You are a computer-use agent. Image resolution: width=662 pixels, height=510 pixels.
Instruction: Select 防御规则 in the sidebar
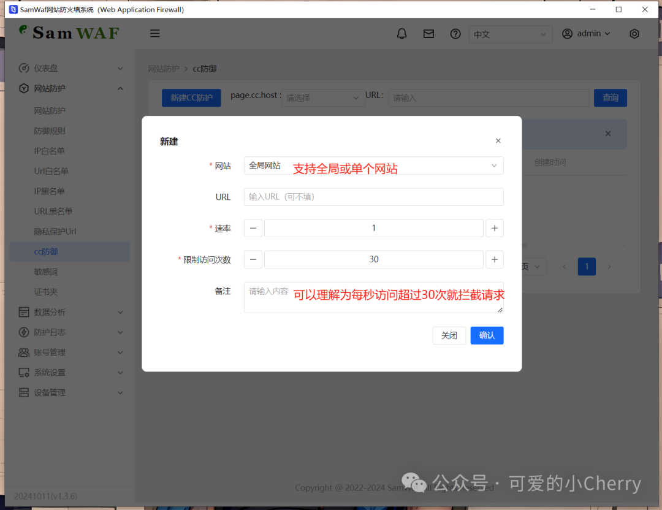point(70,131)
